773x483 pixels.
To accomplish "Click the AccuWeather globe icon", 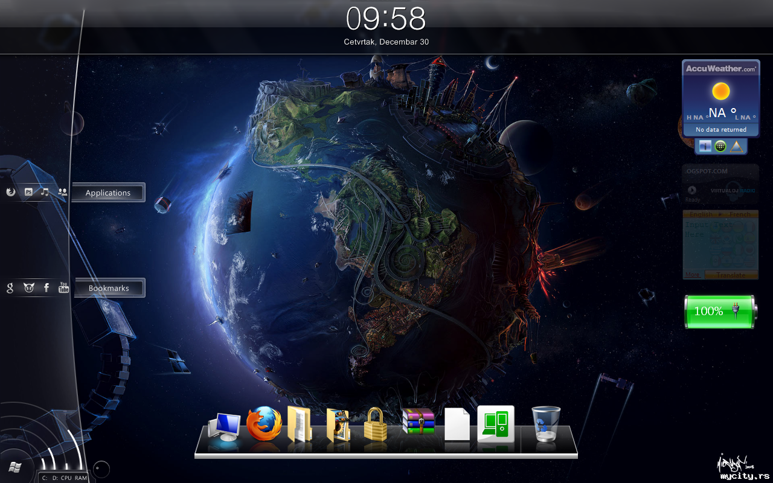I will tap(720, 146).
